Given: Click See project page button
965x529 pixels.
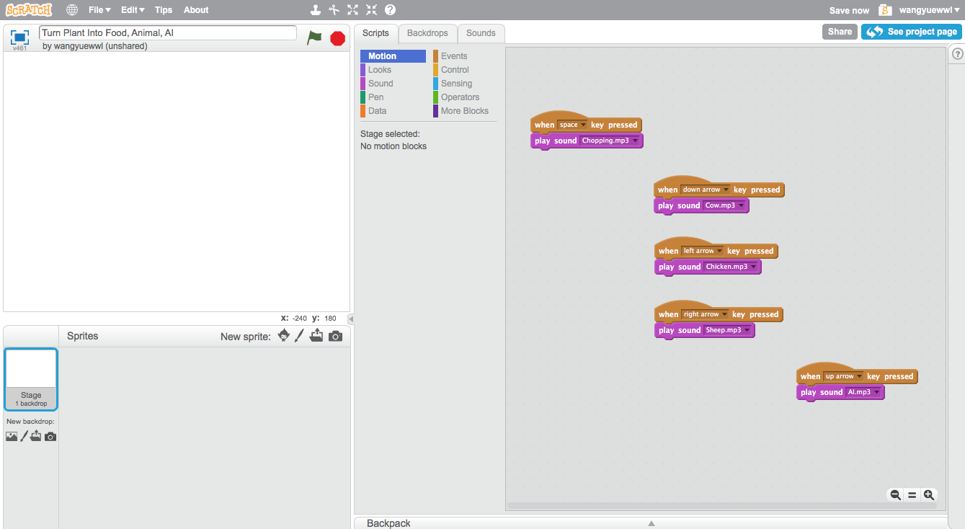Looking at the screenshot, I should [912, 32].
